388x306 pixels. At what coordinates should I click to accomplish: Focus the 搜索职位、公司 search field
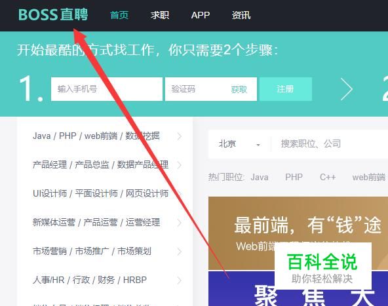click(x=329, y=143)
